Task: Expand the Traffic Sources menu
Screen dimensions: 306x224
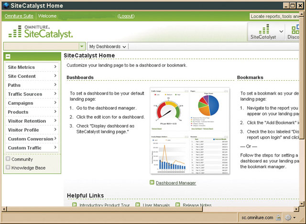Action: (x=32, y=94)
